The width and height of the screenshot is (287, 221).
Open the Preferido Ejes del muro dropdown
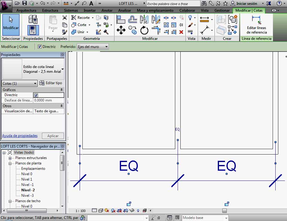(93, 47)
